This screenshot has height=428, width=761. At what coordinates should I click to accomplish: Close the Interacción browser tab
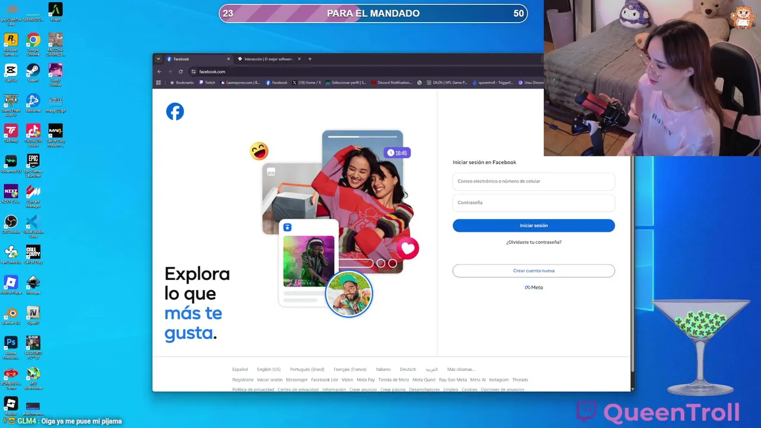(299, 59)
